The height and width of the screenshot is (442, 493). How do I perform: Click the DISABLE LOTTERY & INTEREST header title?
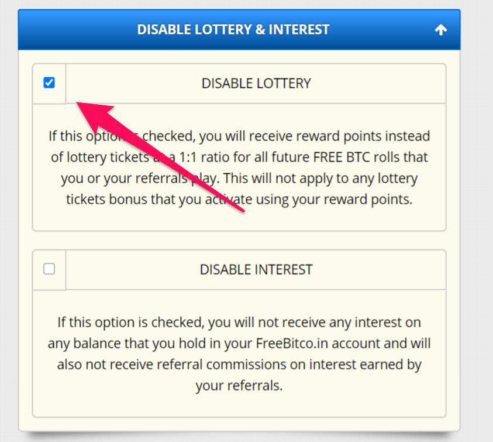(233, 29)
